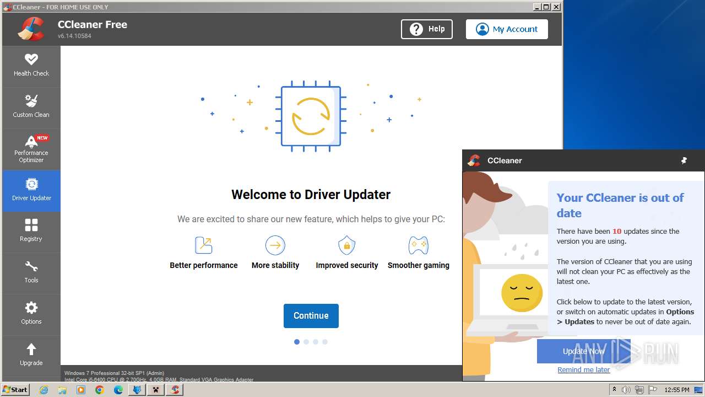The image size is (705, 397).
Task: Click the Windows 7 Professional system info text
Action: [114, 373]
